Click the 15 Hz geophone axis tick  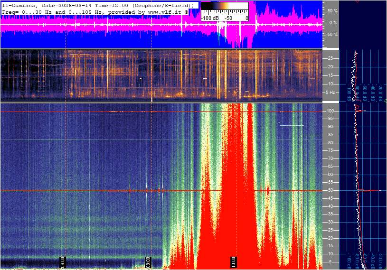(331, 75)
